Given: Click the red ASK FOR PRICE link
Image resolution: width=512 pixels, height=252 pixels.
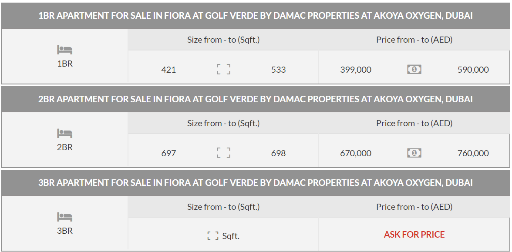Looking at the screenshot, I should coord(414,235).
